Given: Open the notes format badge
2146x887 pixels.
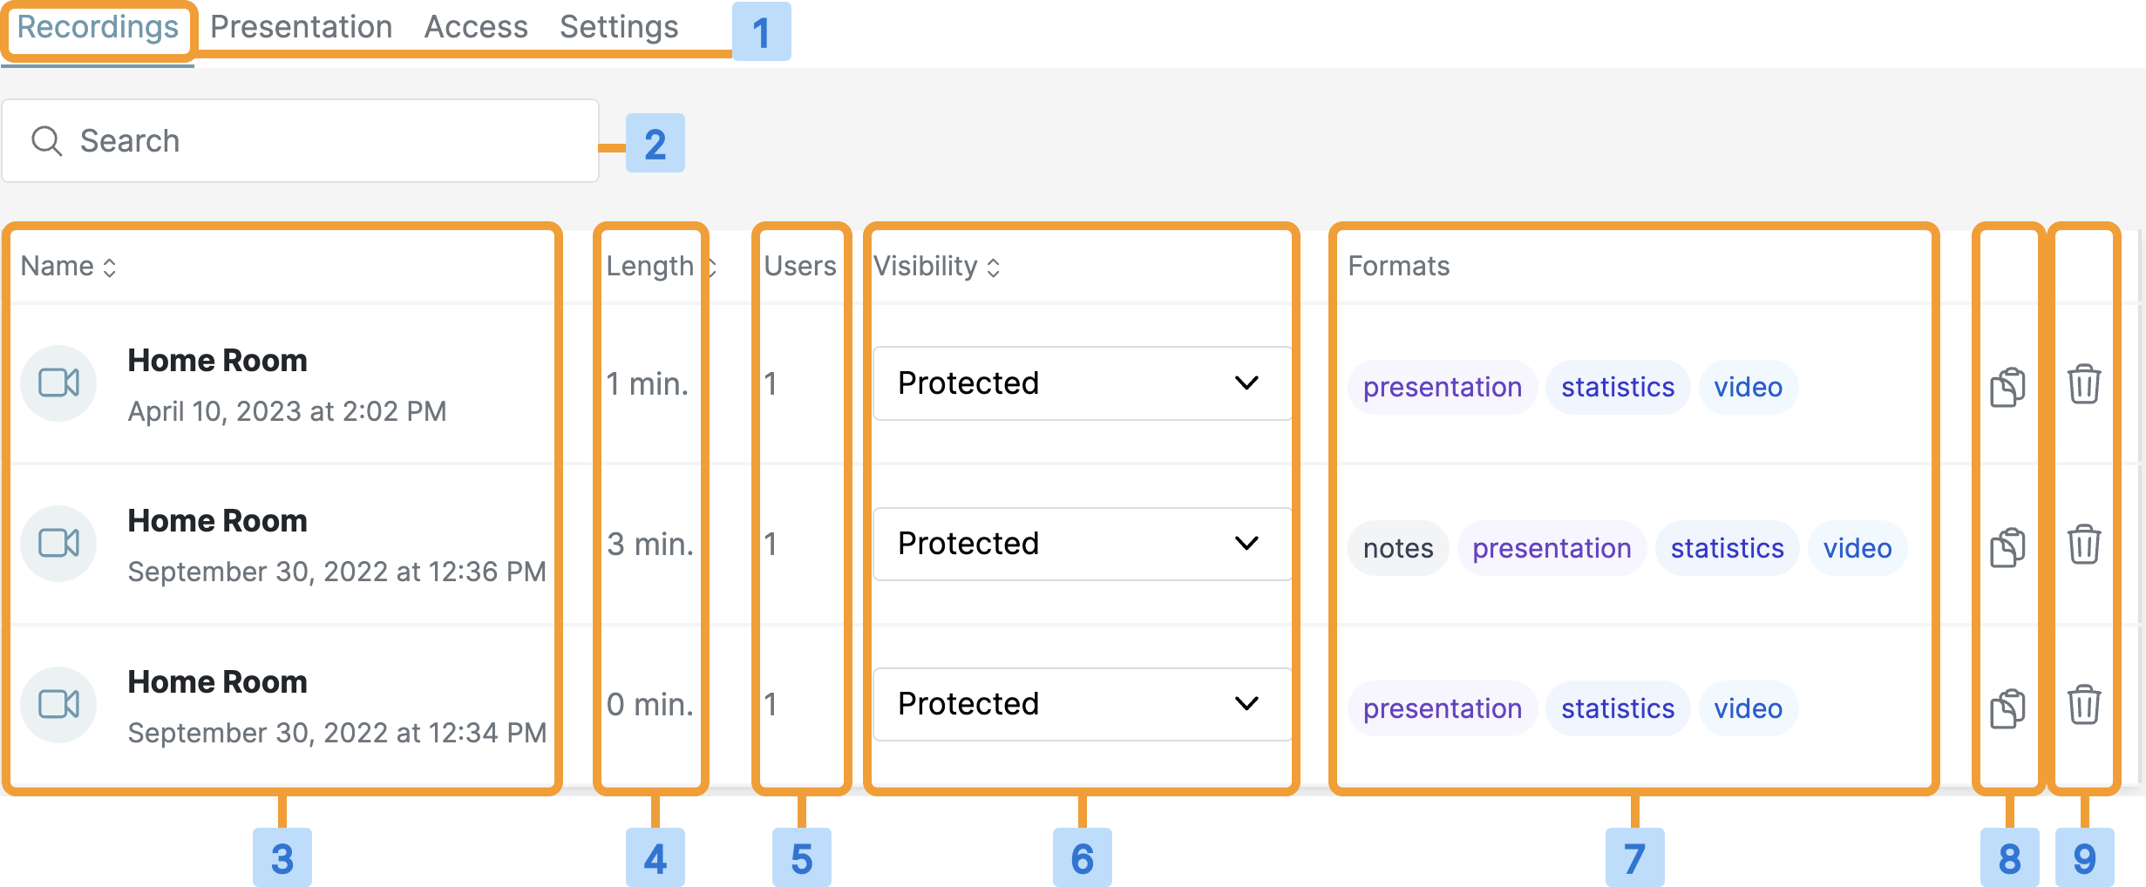Looking at the screenshot, I should point(1397,548).
